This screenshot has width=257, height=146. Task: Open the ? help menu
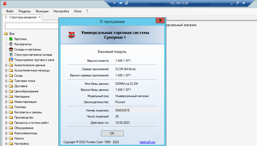[87, 11]
